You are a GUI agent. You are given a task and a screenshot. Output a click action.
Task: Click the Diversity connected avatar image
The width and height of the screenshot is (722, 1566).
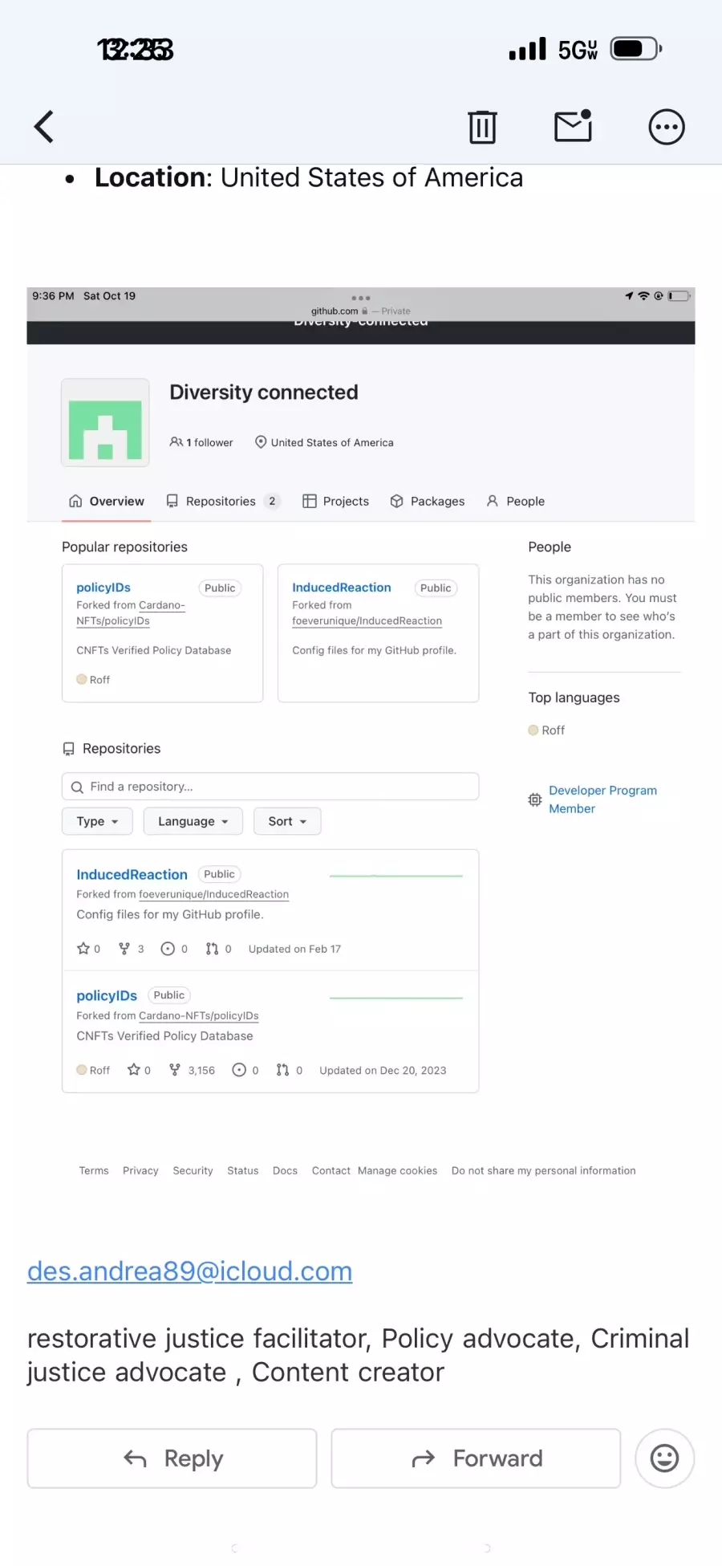click(x=105, y=423)
